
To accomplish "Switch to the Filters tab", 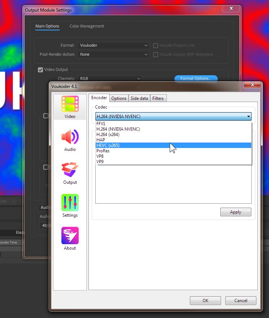I will (158, 98).
